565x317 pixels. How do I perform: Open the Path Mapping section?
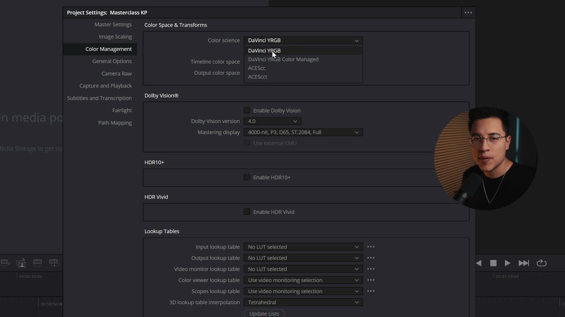115,123
